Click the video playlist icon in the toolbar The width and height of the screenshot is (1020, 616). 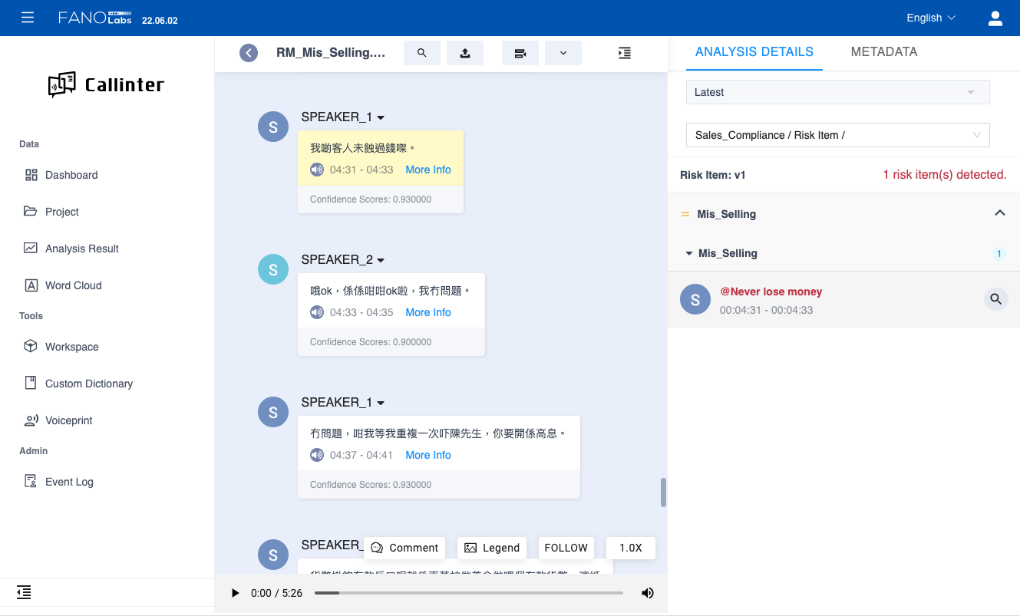point(520,53)
